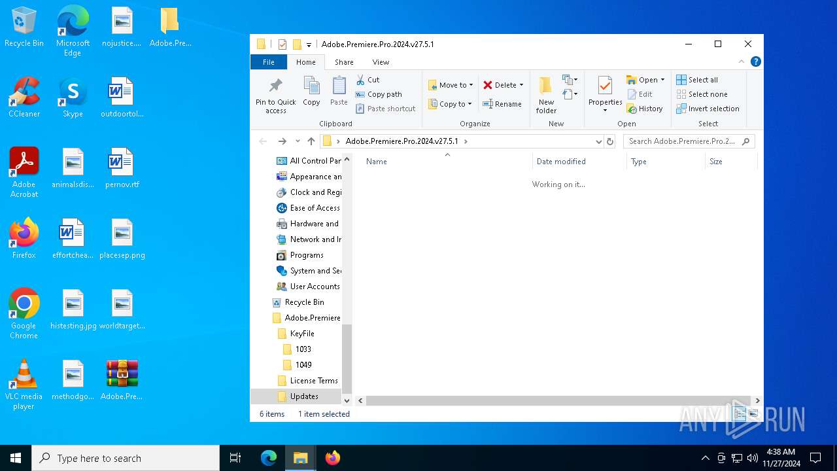The height and width of the screenshot is (471, 837).
Task: Click Select all
Action: click(697, 80)
